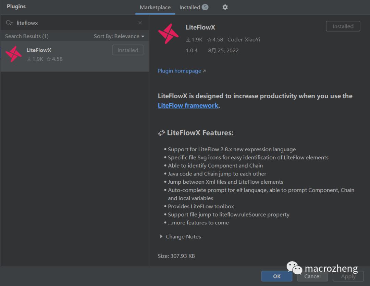The image size is (370, 286).
Task: Select the LiteFlowX search result row
Action: pyautogui.click(x=75, y=56)
